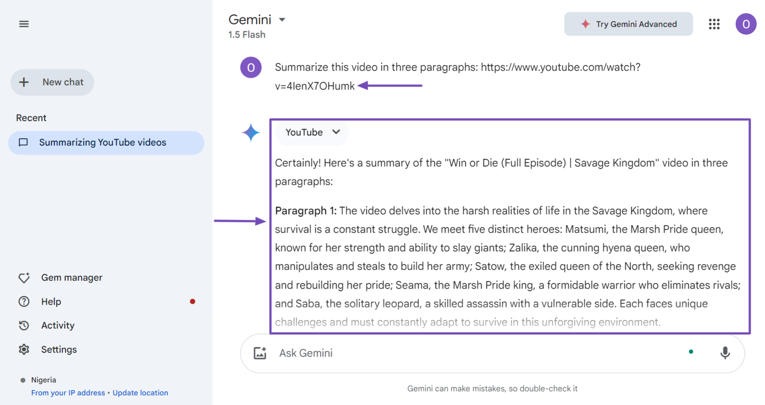765x405 pixels.
Task: Click the plus icon in New chat
Action: pos(24,82)
